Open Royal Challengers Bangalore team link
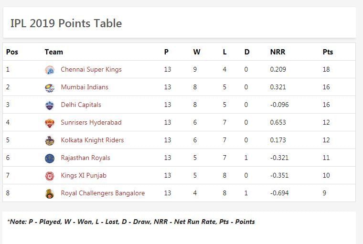This screenshot has width=363, height=244. click(x=103, y=193)
